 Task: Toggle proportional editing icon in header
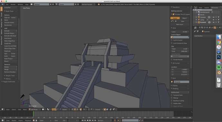click(x=84, y=109)
